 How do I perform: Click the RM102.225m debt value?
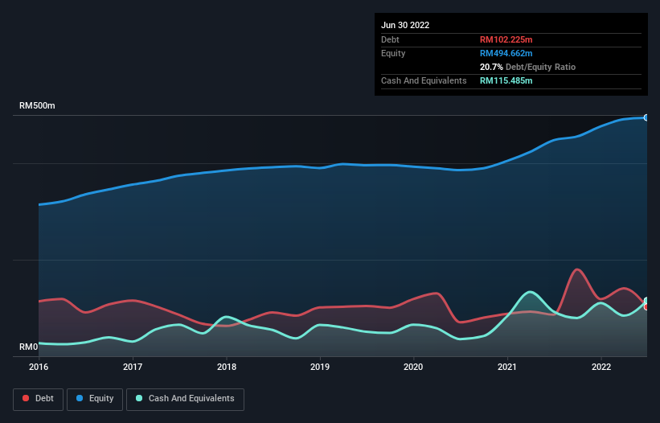(506, 39)
